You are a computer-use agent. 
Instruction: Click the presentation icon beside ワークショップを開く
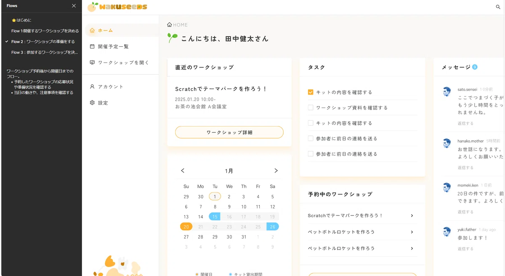pos(92,63)
